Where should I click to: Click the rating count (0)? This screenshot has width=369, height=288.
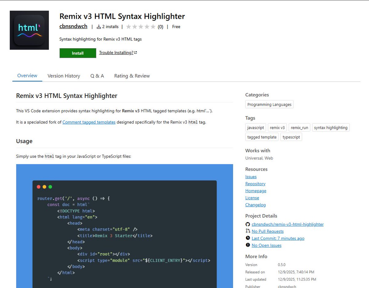point(161,27)
